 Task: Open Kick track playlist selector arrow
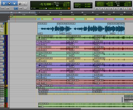tap(3, 36)
